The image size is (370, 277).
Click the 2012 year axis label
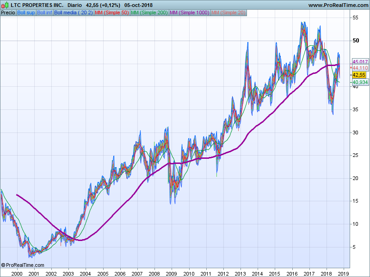(223, 274)
